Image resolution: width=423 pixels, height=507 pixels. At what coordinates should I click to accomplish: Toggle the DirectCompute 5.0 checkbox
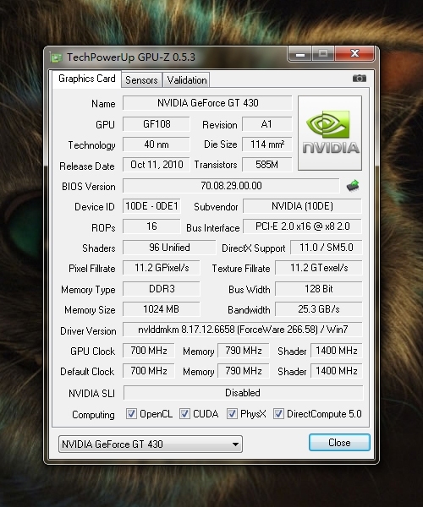[x=278, y=414]
